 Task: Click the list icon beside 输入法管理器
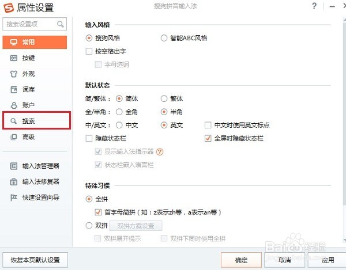pos(14,166)
